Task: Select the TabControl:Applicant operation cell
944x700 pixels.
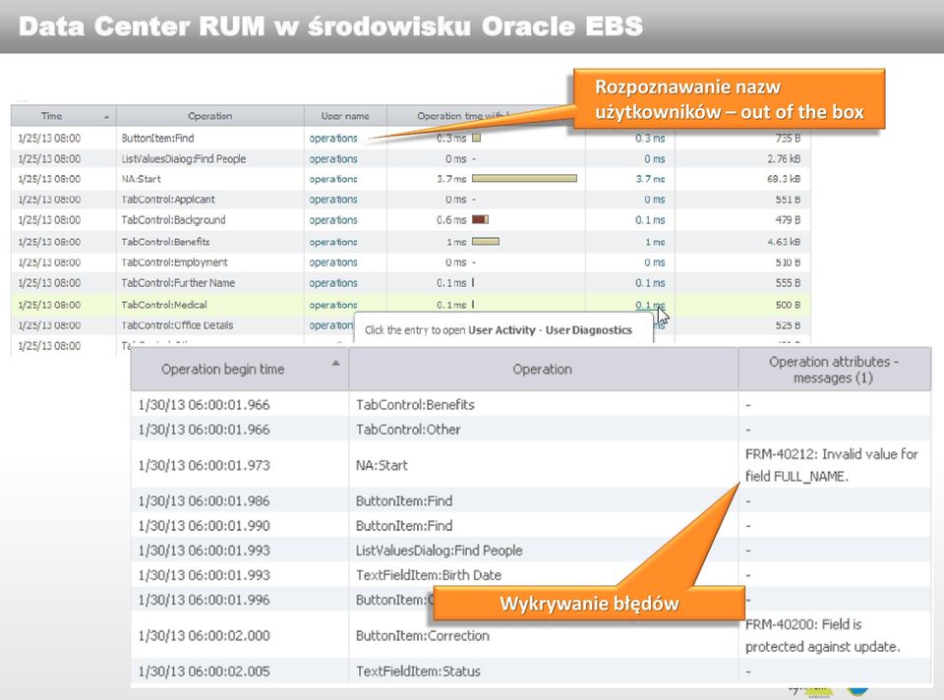Action: 168,200
